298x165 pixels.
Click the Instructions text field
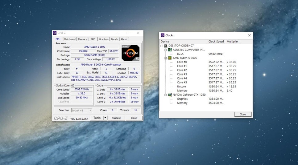tap(106, 78)
